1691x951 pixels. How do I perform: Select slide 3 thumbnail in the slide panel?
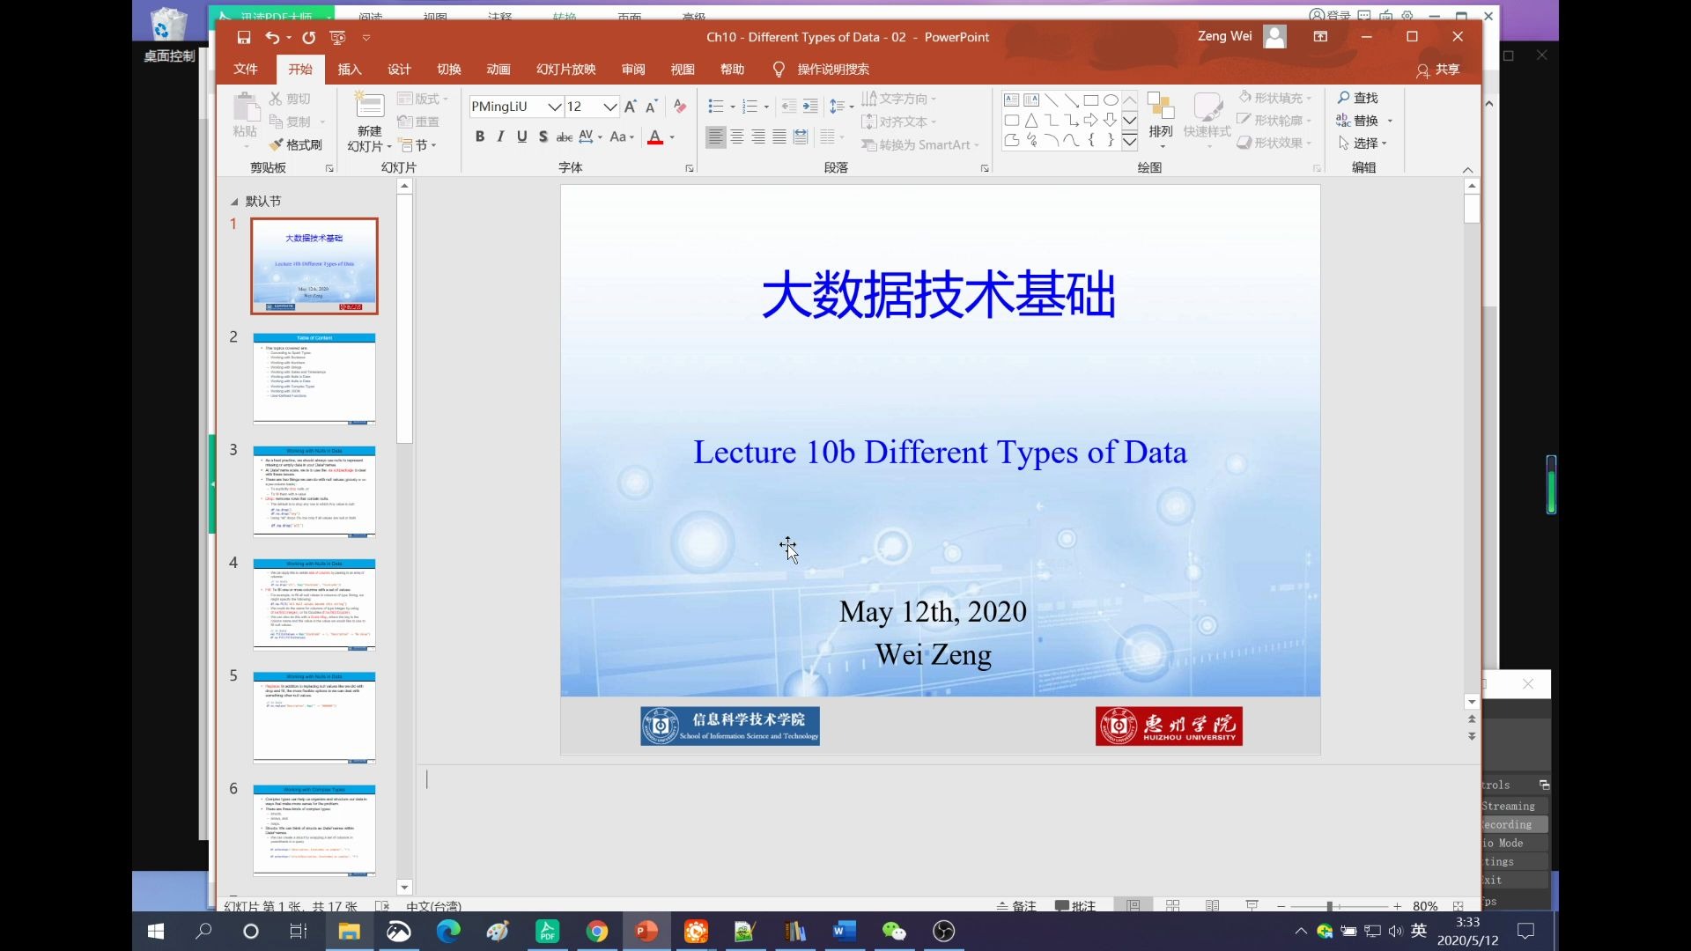(314, 491)
